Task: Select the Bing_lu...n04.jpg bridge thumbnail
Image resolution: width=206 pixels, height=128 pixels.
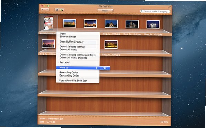Action: coord(132,24)
